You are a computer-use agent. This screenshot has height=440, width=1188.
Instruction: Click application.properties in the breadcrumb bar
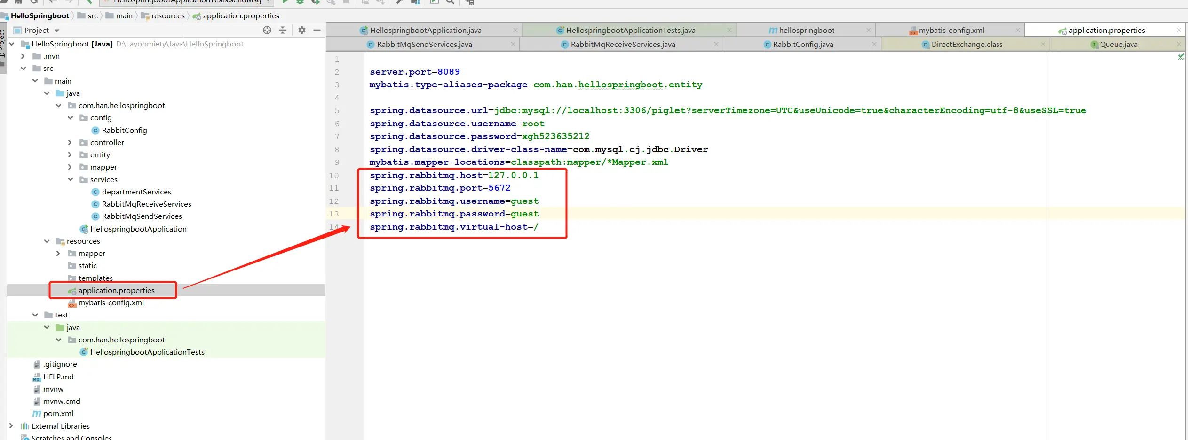[x=241, y=15]
